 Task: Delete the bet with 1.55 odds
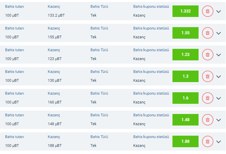[208, 33]
